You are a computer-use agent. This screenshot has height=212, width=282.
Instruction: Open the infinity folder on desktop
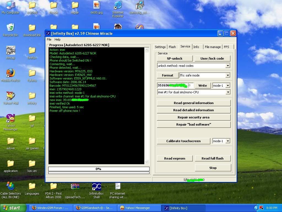[x=32, y=98]
